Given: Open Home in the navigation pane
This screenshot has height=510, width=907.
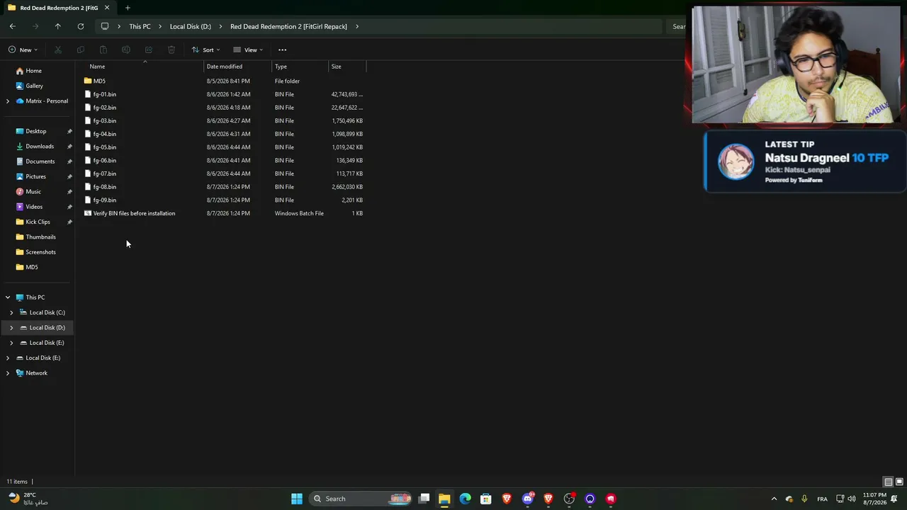Looking at the screenshot, I should [33, 71].
